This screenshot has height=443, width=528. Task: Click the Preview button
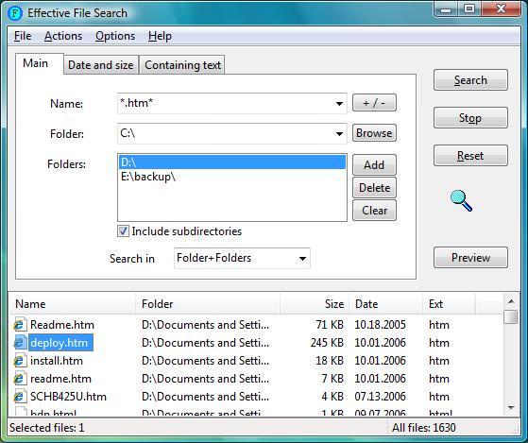tap(470, 258)
